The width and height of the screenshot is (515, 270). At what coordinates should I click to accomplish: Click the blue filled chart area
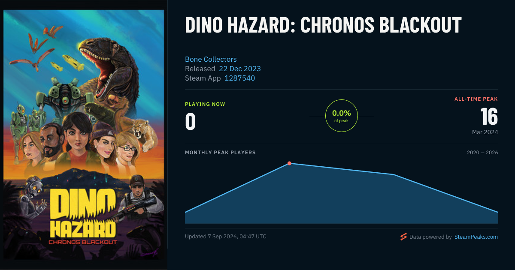click(x=341, y=201)
